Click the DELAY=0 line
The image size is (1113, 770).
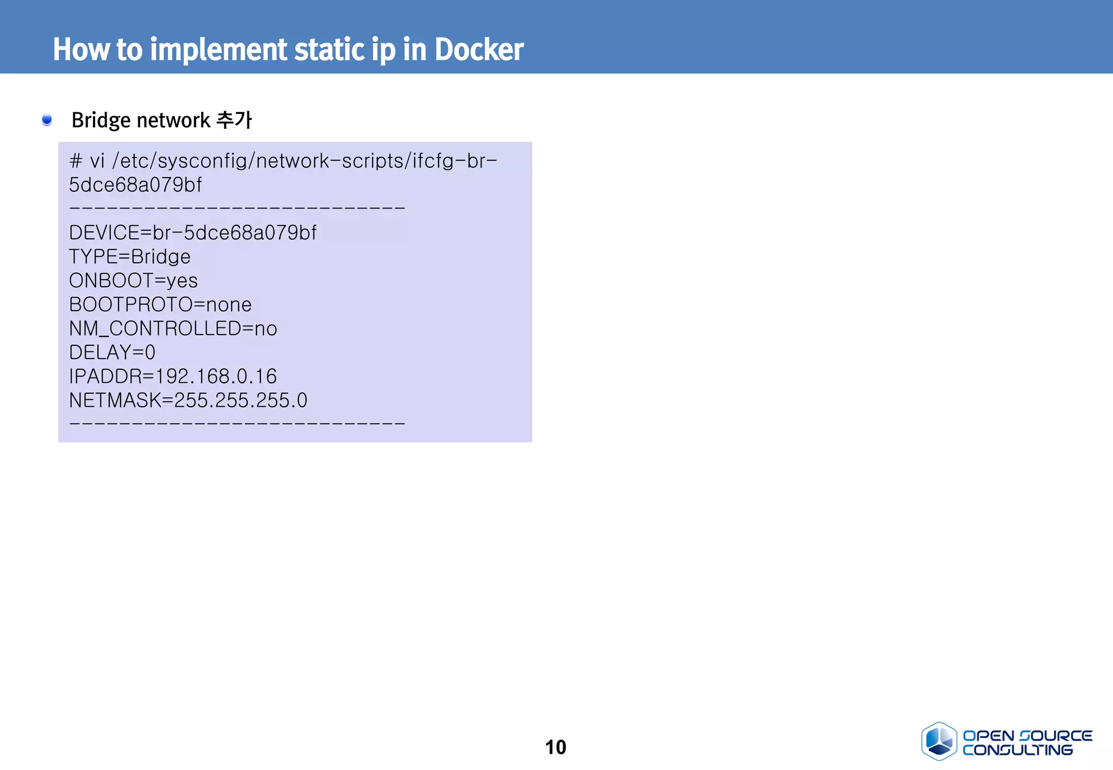pos(112,352)
